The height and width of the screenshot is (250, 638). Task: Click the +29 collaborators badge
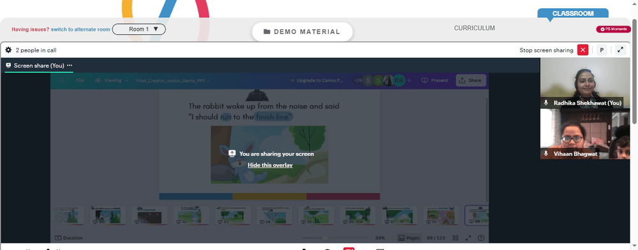358,80
